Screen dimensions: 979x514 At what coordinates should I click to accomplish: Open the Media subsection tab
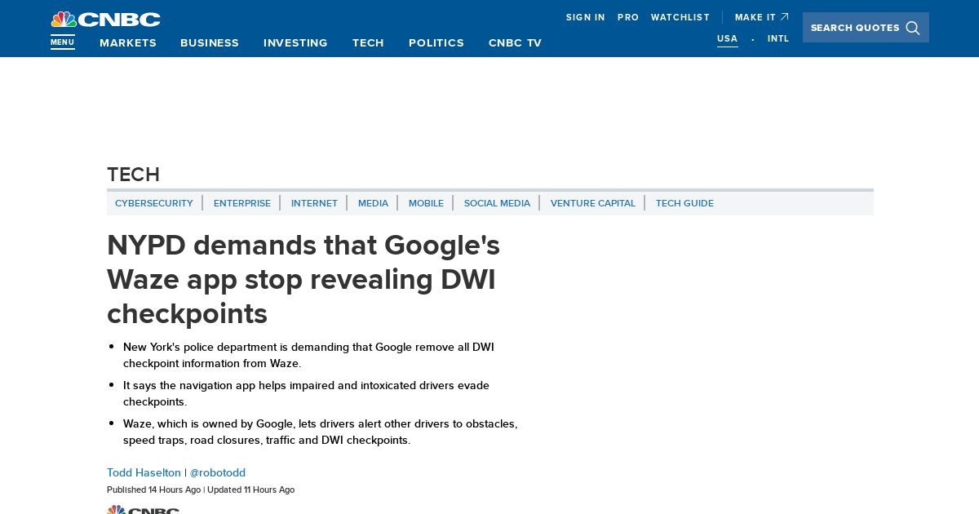373,203
